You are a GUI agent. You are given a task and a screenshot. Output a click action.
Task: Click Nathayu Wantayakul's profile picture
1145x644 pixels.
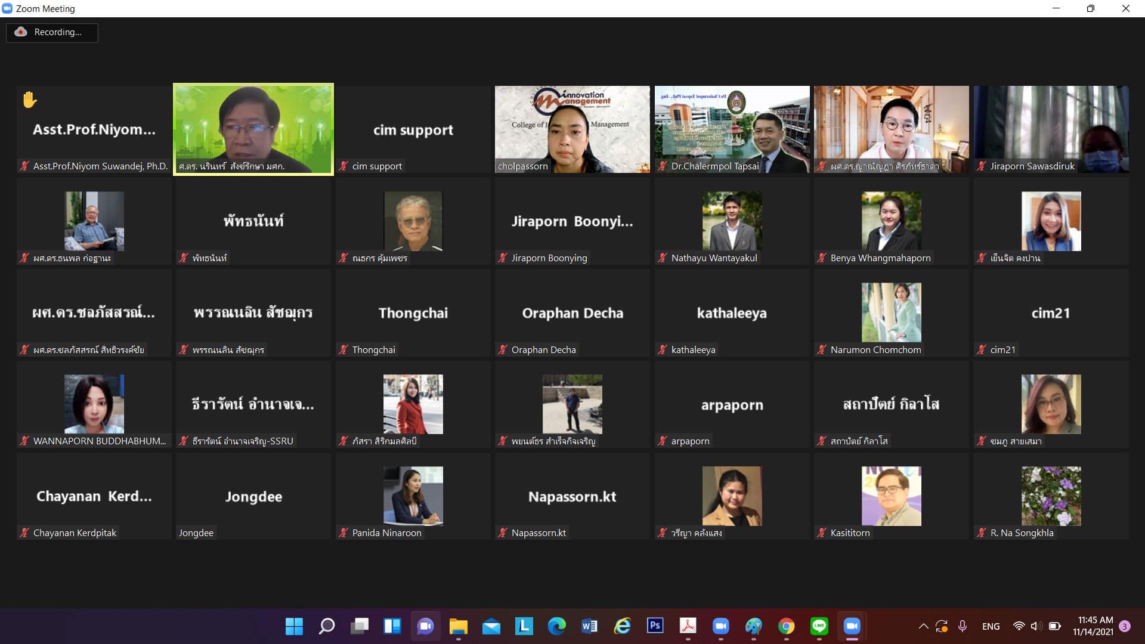point(732,221)
